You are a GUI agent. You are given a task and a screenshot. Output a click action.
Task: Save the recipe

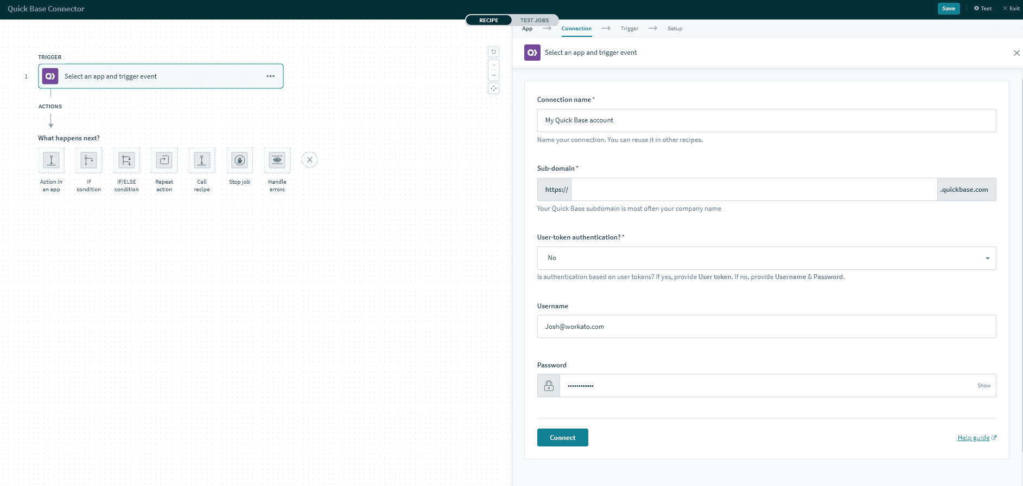tap(948, 9)
